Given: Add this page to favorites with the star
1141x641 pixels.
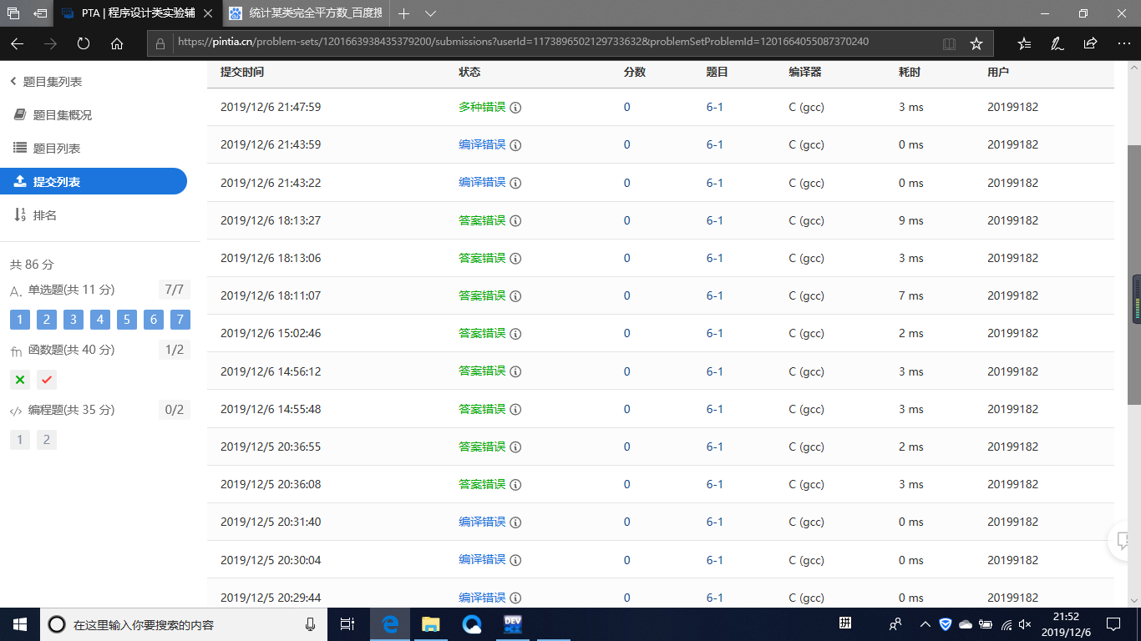Looking at the screenshot, I should click(976, 43).
